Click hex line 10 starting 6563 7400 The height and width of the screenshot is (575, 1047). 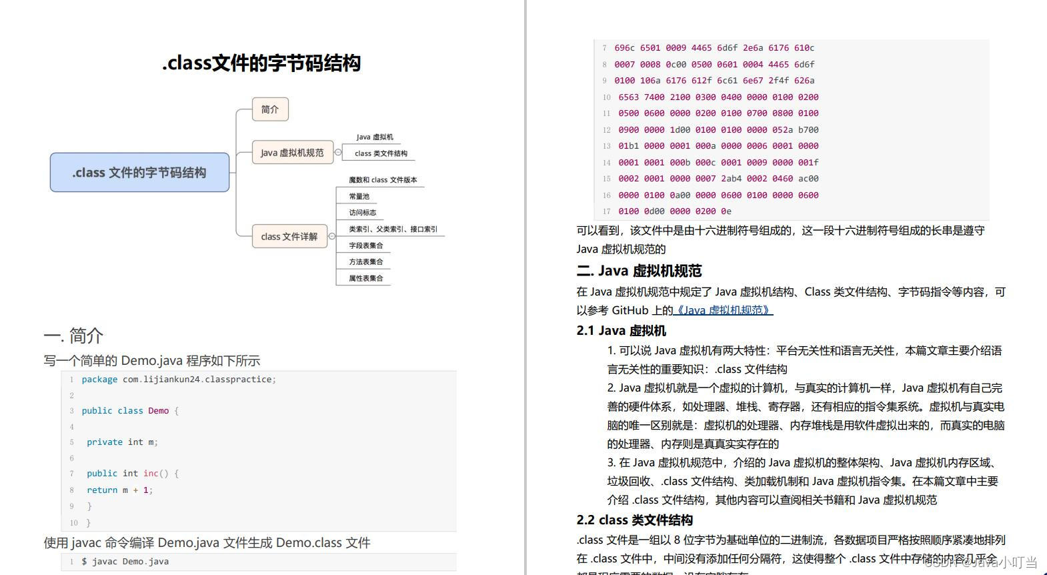[x=718, y=97]
